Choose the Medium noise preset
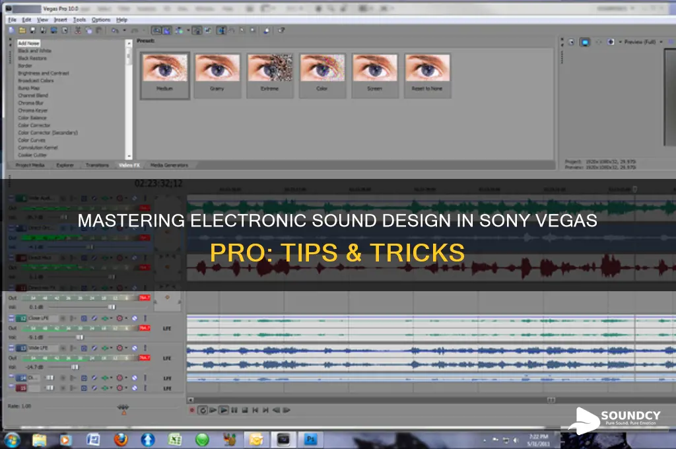This screenshot has height=449, width=676. [x=164, y=76]
